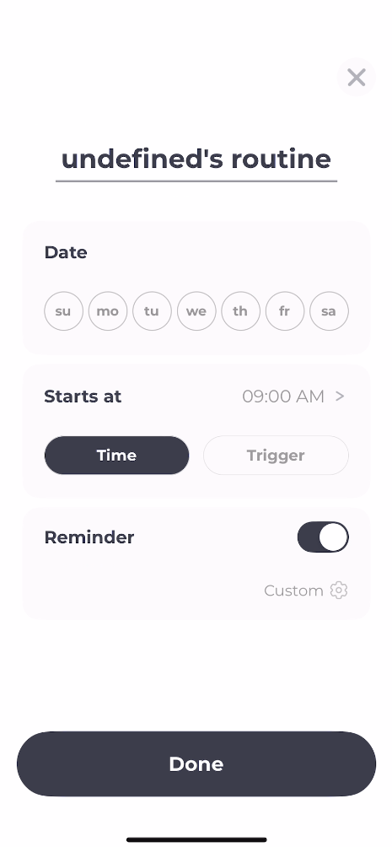Open the Custom reminder option
Image resolution: width=392 pixels, height=847 pixels.
(x=293, y=591)
